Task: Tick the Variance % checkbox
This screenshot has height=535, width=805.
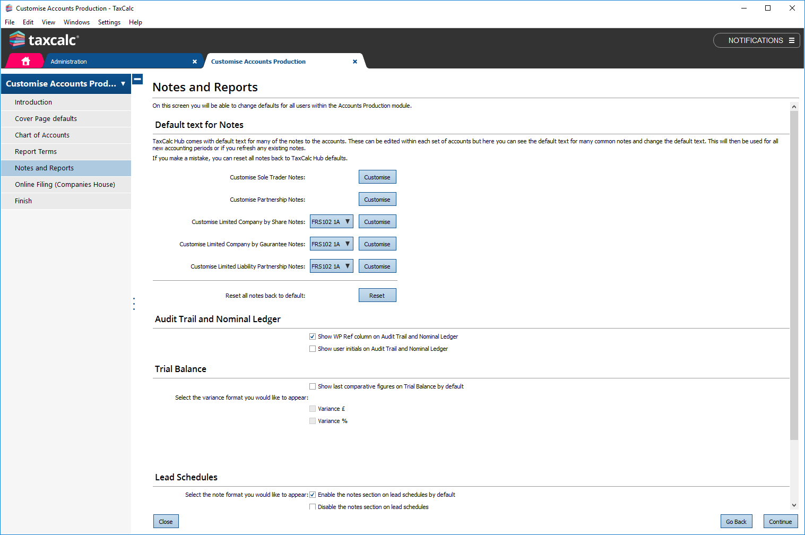Action: click(313, 421)
